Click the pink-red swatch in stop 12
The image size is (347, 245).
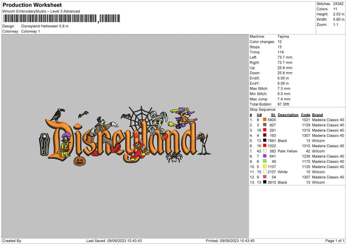coord(265,177)
